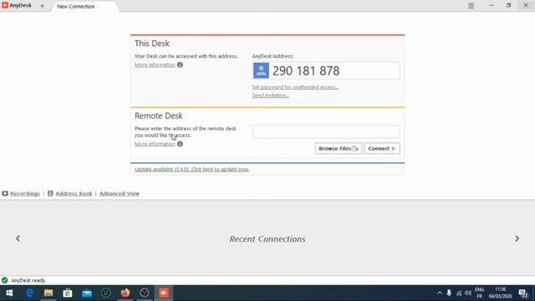
Task: Click the ENG FR language indicator
Action: 479,293
